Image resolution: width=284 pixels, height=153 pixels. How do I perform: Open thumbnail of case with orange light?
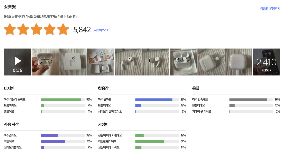239,62
